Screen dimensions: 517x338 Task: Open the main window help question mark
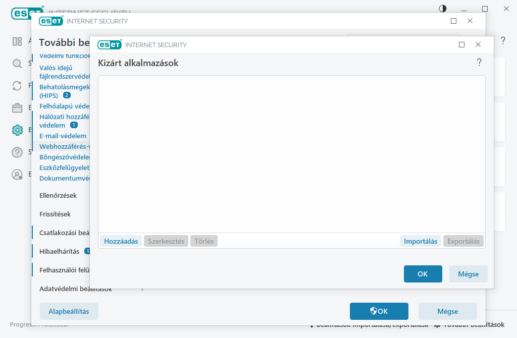click(x=503, y=40)
